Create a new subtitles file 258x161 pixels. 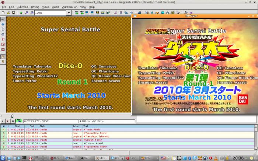click(x=3, y=13)
